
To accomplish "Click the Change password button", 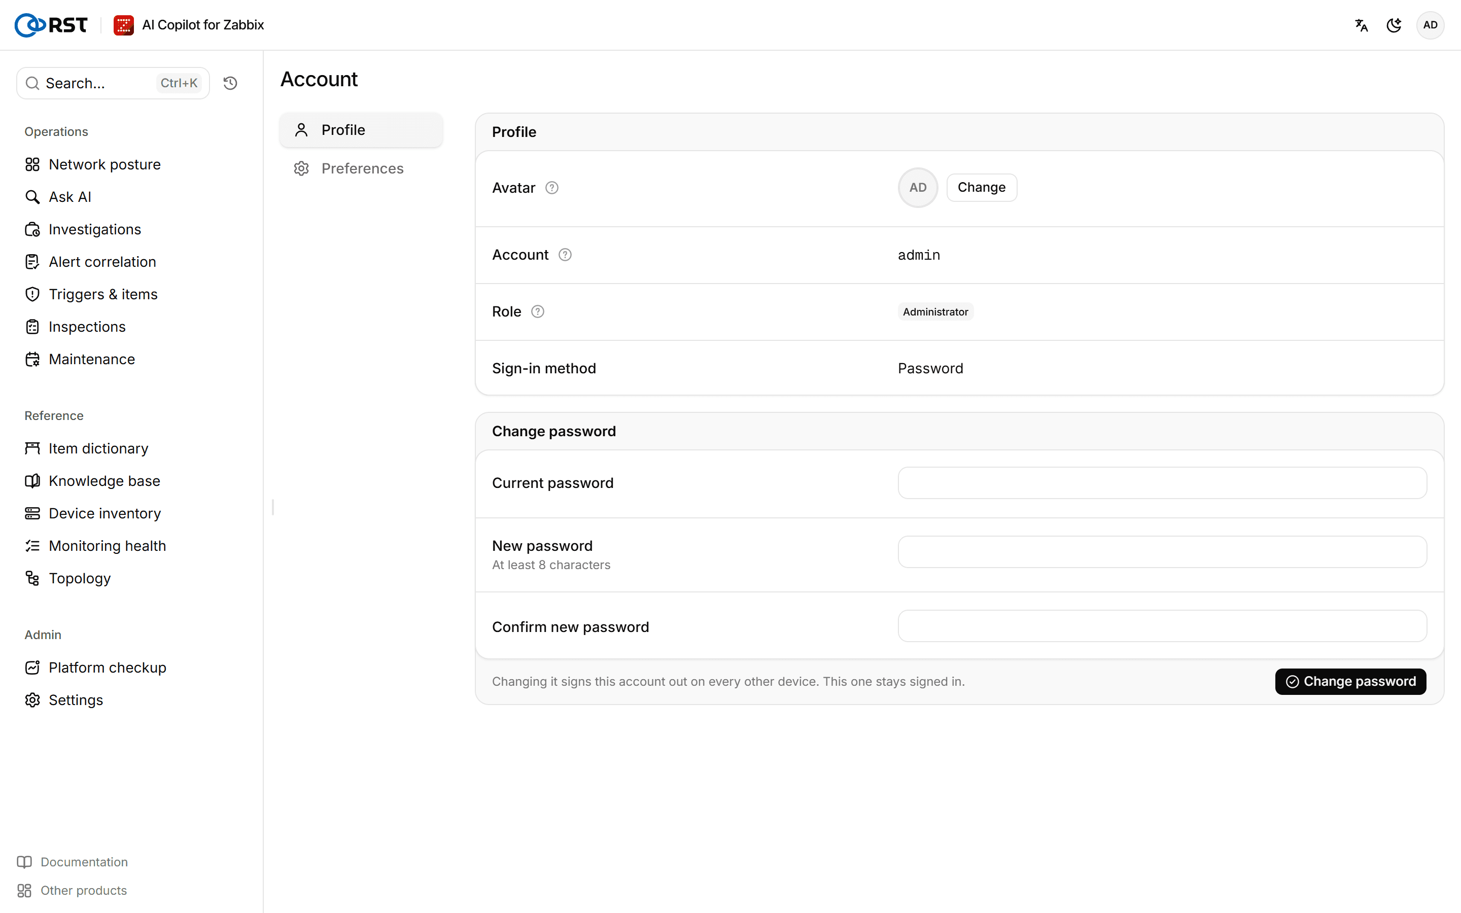I will pos(1350,681).
